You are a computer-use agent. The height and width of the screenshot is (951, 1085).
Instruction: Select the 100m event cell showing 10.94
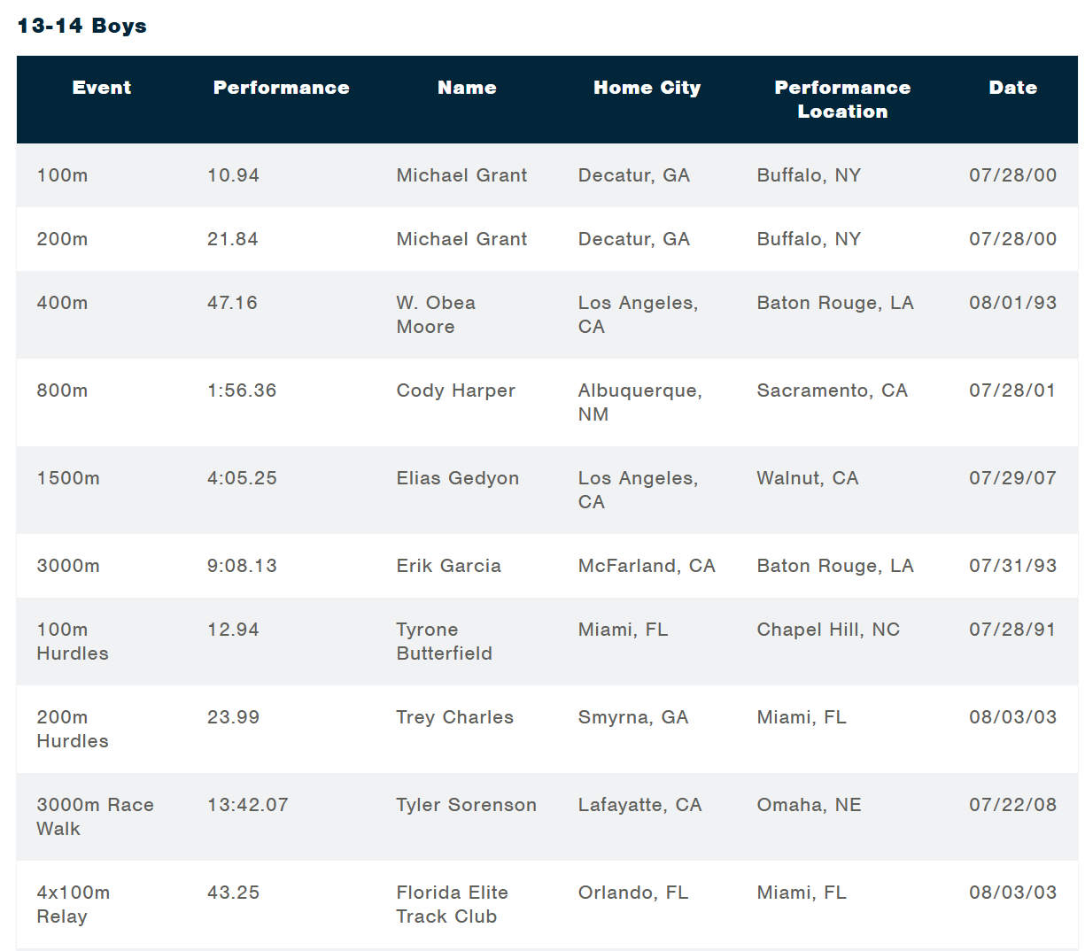click(62, 175)
